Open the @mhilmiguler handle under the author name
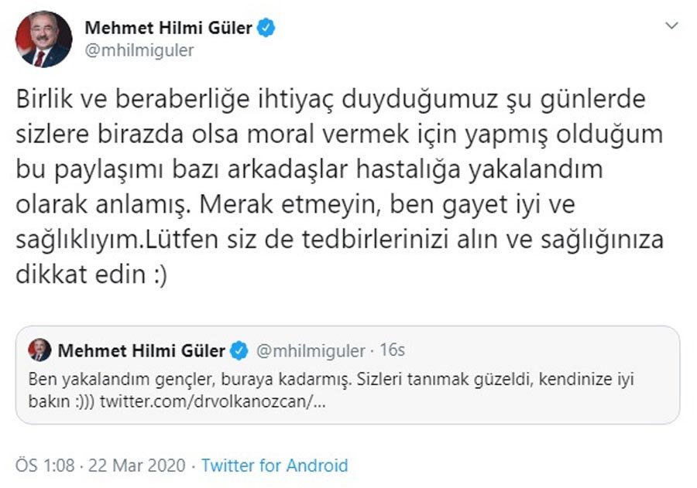 click(139, 50)
